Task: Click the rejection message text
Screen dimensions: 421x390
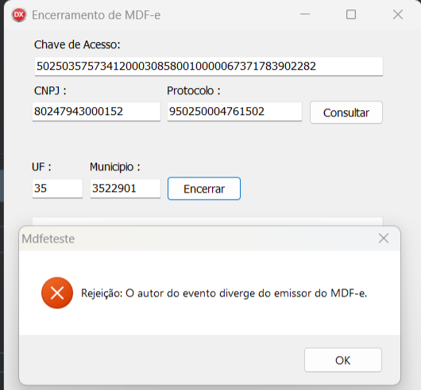Action: pyautogui.click(x=224, y=293)
